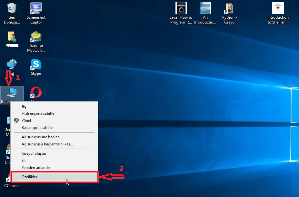
Task: Open Introduction to Shell document
Action: click(278, 8)
